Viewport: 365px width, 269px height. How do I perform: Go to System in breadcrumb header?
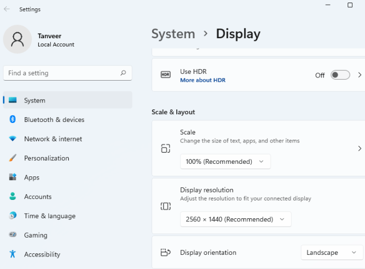pos(173,34)
